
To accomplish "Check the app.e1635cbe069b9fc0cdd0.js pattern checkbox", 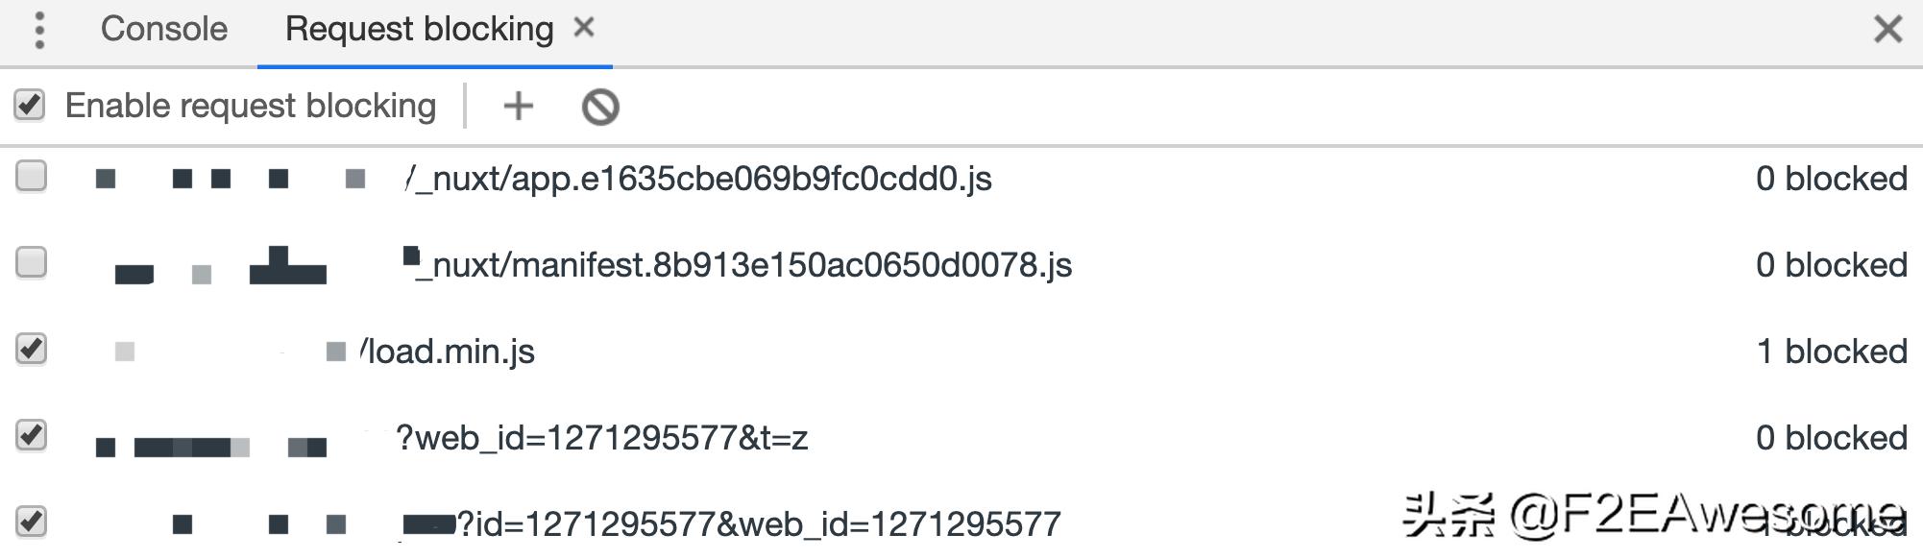I will click(x=32, y=177).
